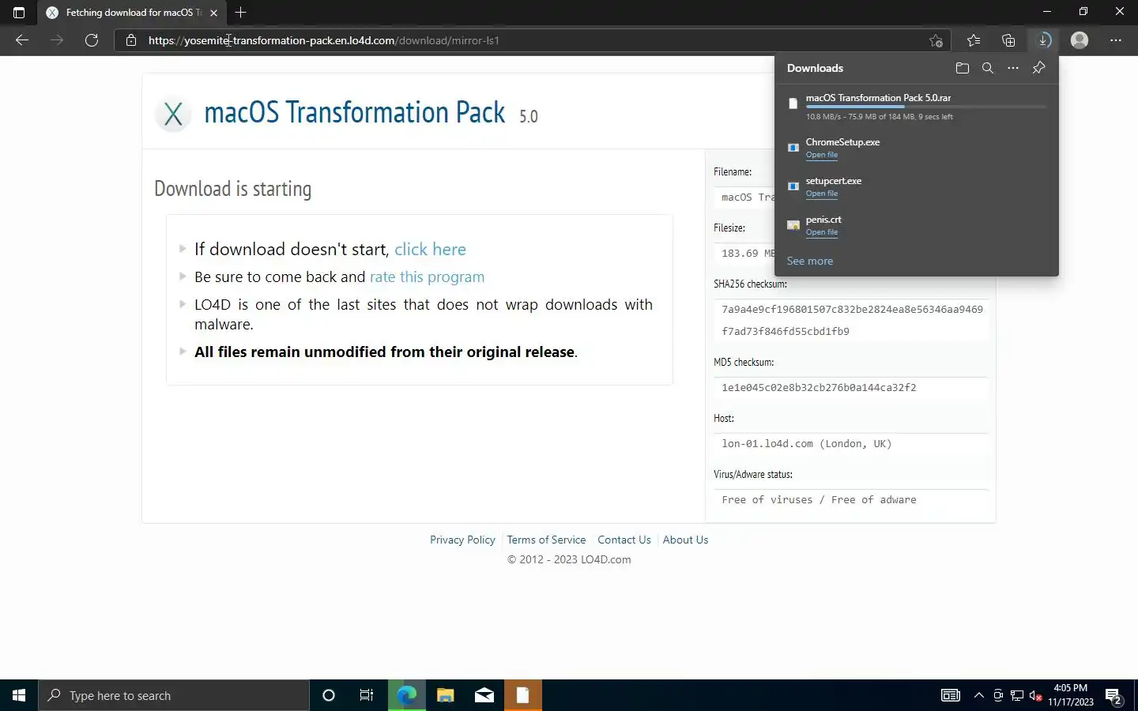Click the macOS Transformation Pack X logo
Viewport: 1138px width, 711px height.
173,114
